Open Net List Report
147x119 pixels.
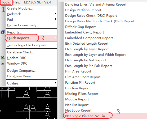pos(77,105)
